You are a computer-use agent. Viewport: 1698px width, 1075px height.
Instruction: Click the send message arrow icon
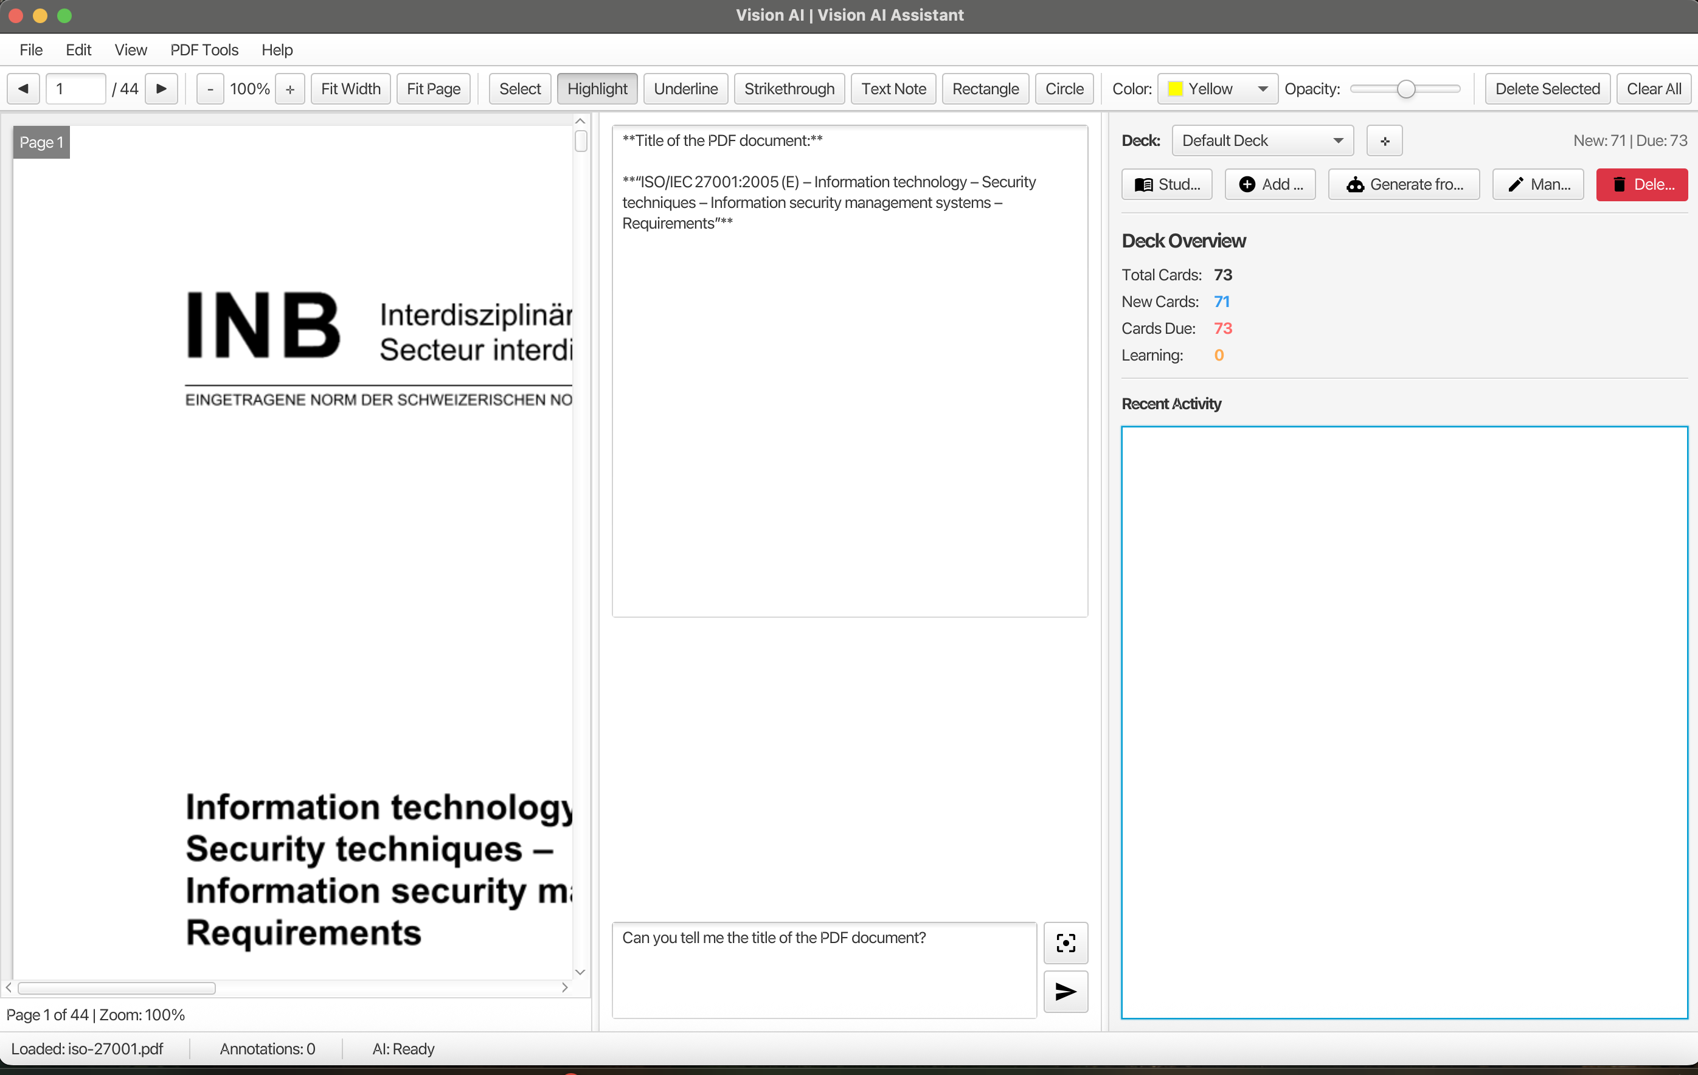point(1065,992)
